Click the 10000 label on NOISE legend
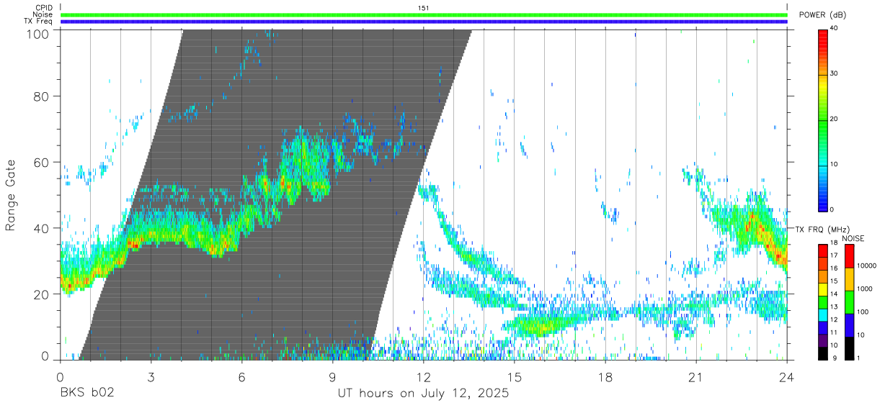The image size is (885, 408). click(x=866, y=266)
